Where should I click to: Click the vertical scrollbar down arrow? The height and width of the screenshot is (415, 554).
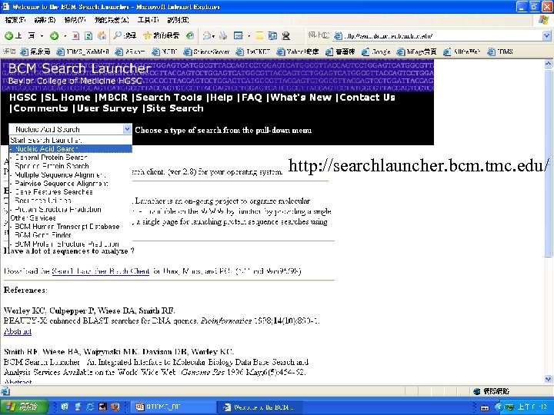548,379
